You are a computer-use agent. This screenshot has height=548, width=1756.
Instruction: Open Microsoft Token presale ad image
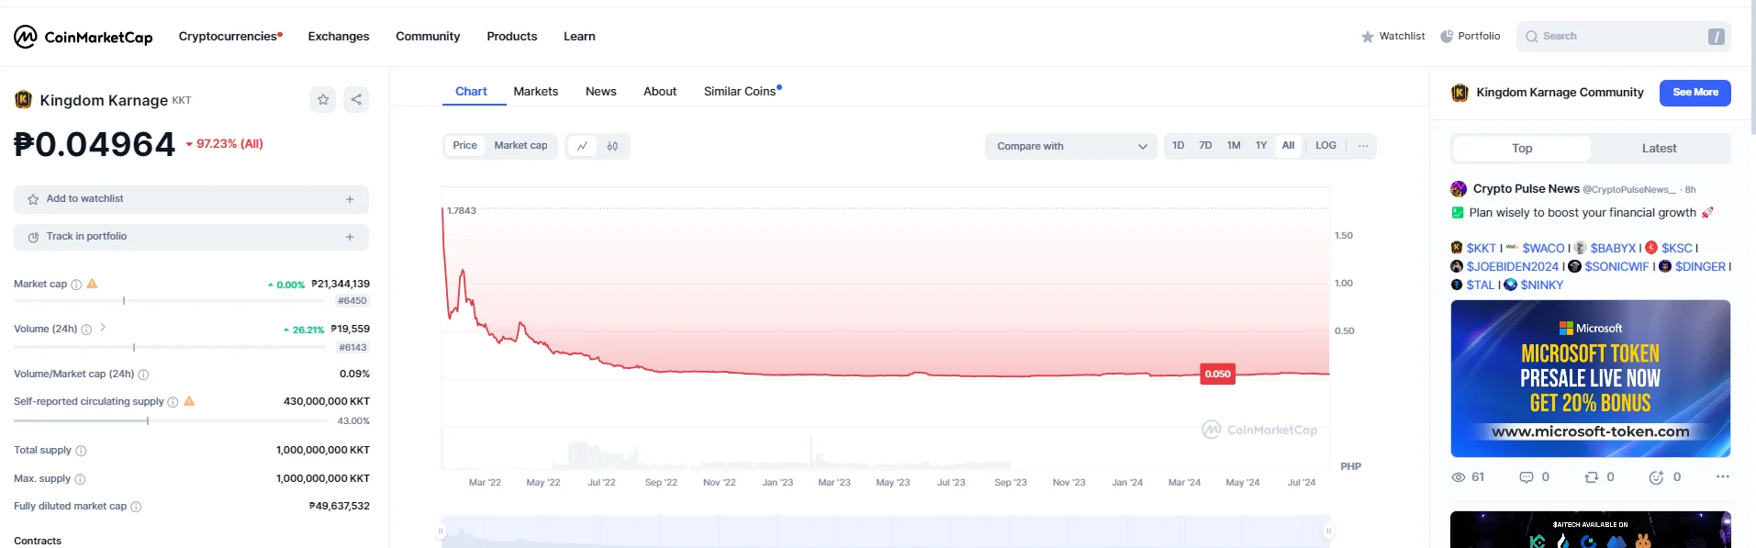click(1591, 378)
